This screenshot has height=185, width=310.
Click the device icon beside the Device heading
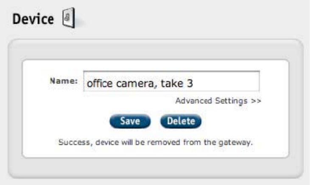pos(69,18)
